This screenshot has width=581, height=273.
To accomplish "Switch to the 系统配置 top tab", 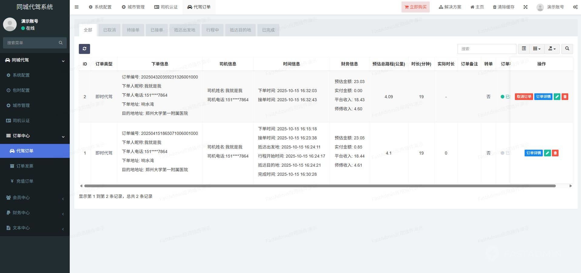I will [x=100, y=7].
